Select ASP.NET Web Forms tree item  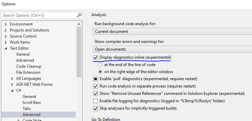pyautogui.click(x=34, y=84)
